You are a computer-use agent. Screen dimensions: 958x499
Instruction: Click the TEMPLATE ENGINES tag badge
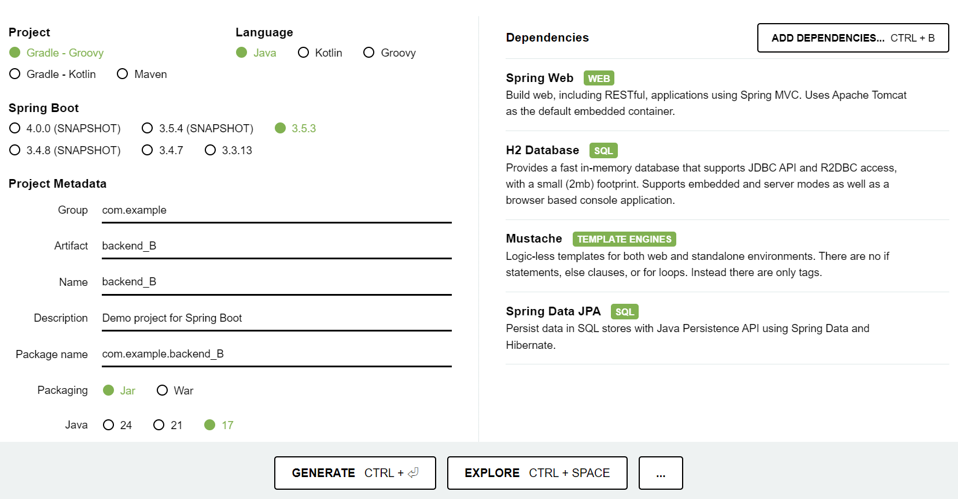624,239
